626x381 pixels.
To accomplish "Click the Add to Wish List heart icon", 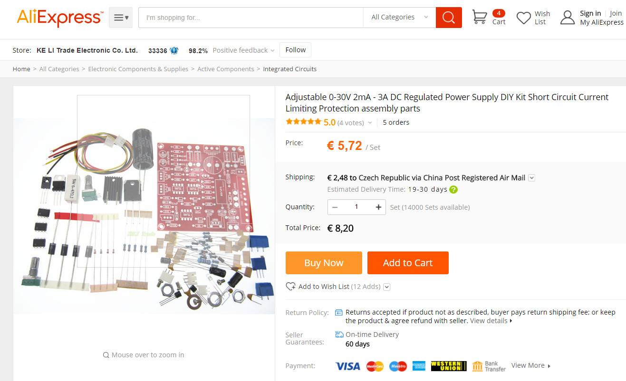I will click(x=290, y=287).
